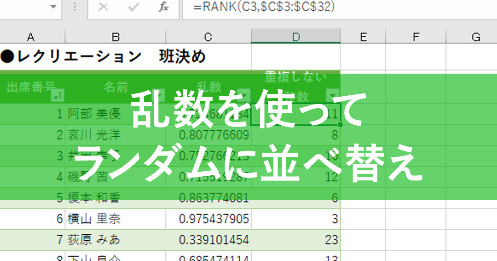Select cell with name 哀川 光洋
Viewport: 497px width, 261px height.
[116, 135]
